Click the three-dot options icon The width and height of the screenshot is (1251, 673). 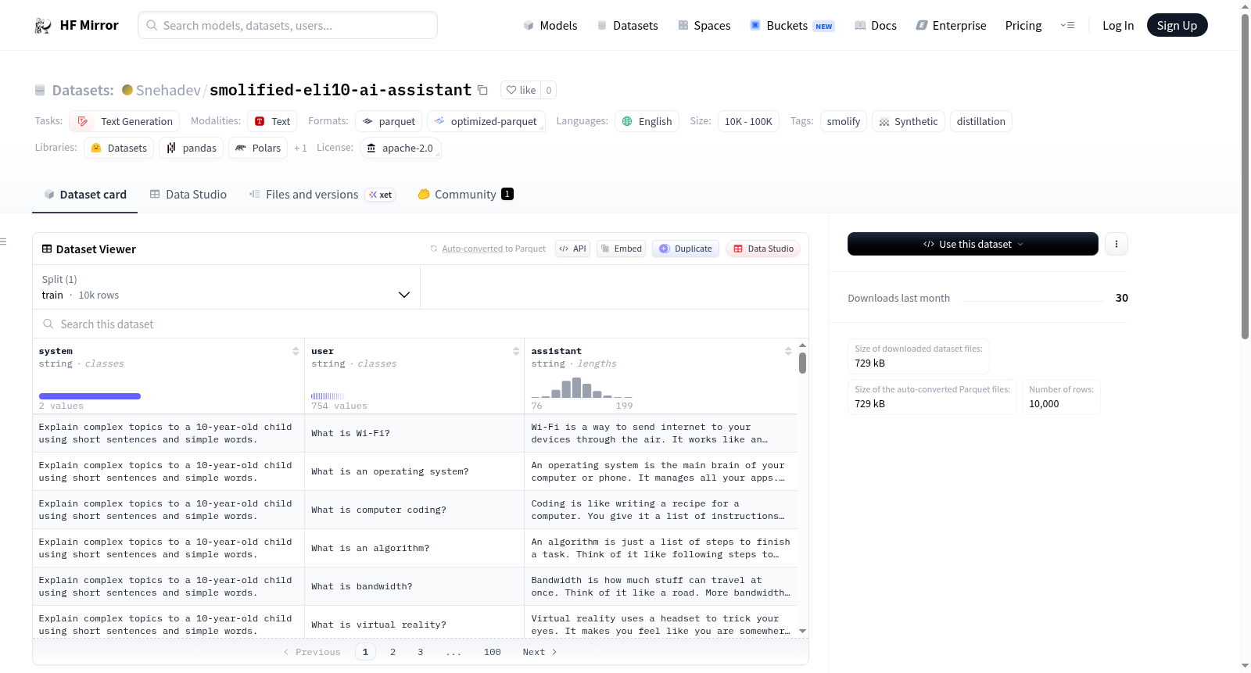pos(1116,244)
